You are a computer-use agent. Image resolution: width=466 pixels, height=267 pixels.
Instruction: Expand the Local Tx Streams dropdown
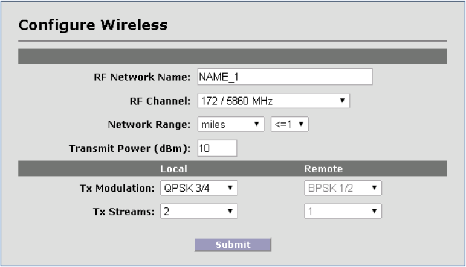tap(199, 212)
